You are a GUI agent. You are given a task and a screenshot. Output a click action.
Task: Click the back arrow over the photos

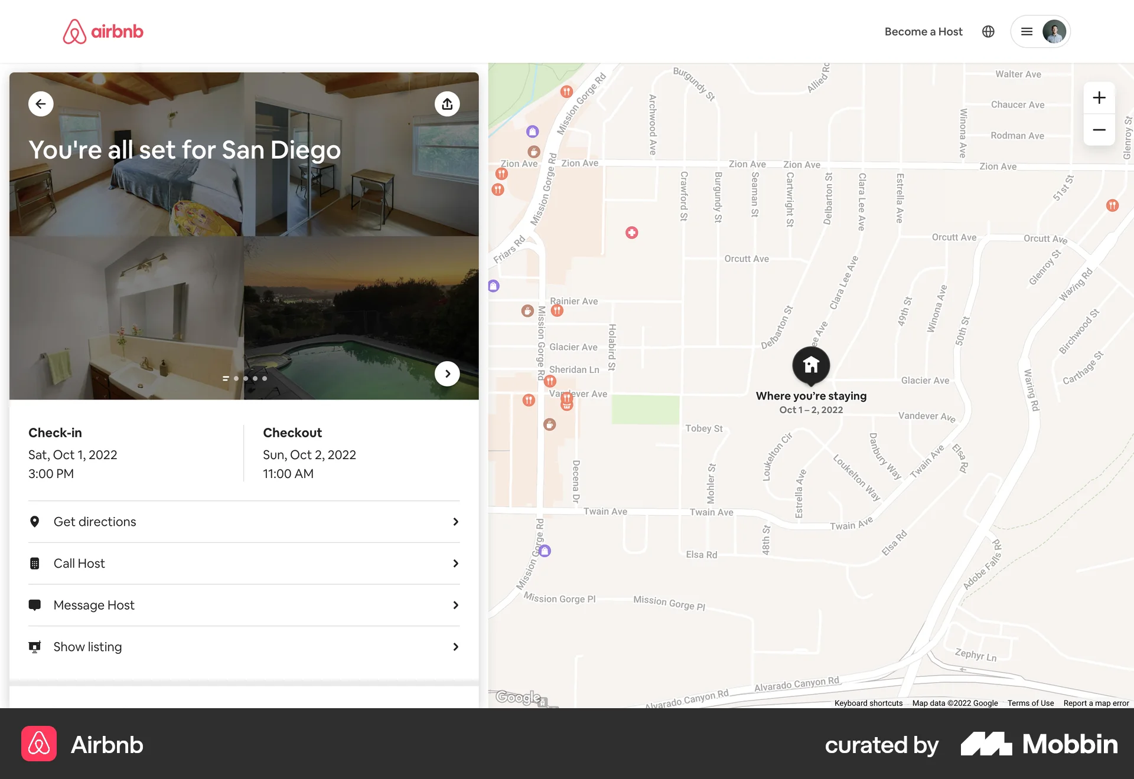coord(41,103)
